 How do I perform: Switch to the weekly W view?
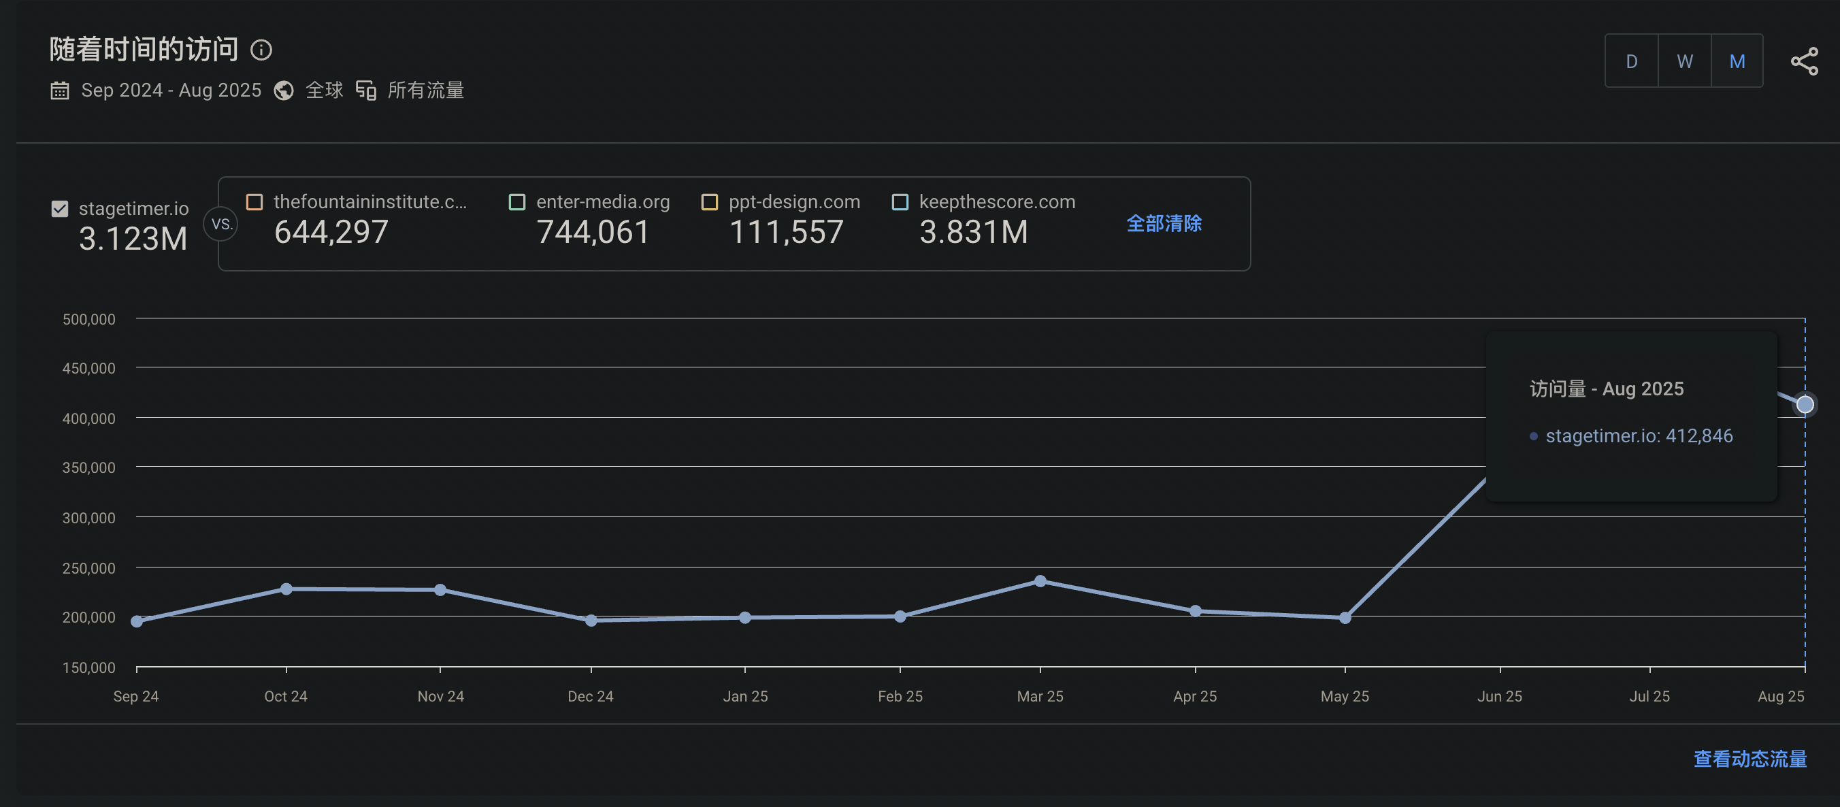pyautogui.click(x=1684, y=61)
